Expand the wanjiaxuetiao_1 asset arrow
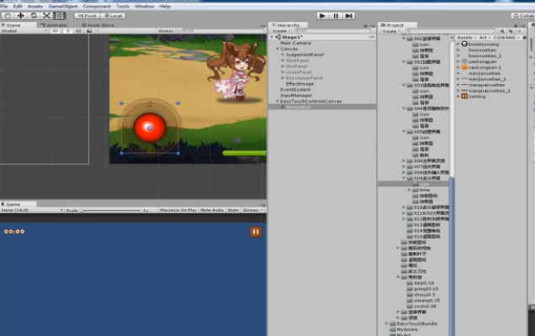Viewport: 535px width, 336px height. click(x=458, y=79)
